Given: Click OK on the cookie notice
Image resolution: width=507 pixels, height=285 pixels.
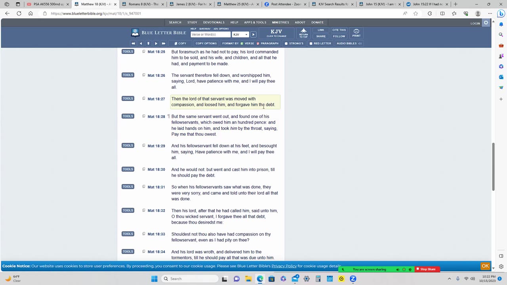Looking at the screenshot, I should point(485,266).
